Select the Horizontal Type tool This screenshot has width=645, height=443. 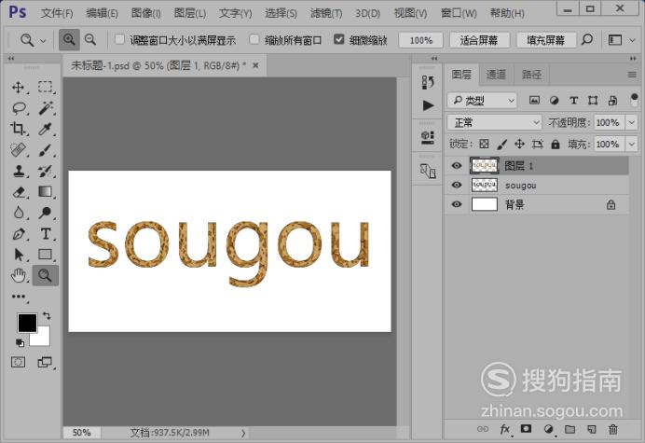[x=46, y=234]
